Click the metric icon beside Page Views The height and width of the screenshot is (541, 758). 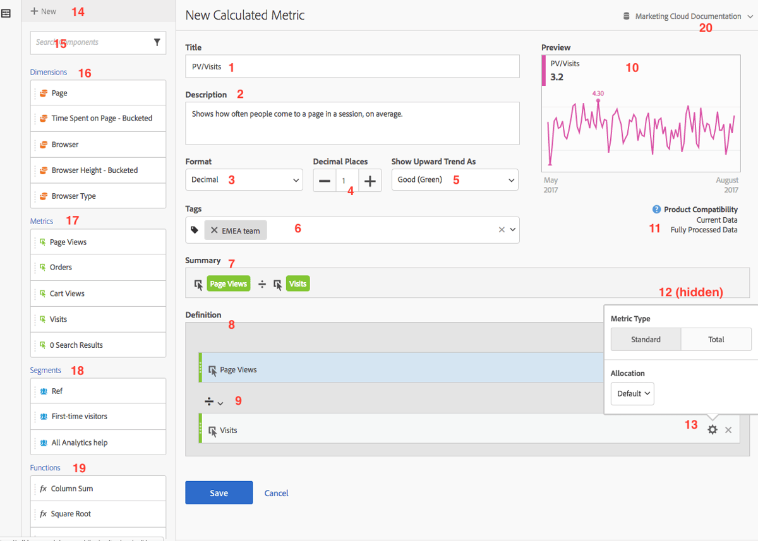click(42, 241)
